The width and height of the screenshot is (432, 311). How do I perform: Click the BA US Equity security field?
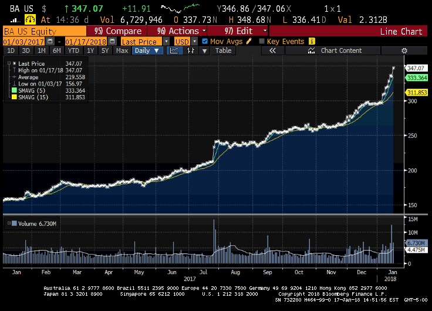point(45,31)
